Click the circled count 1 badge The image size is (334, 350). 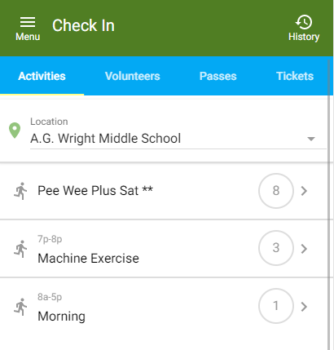click(276, 306)
